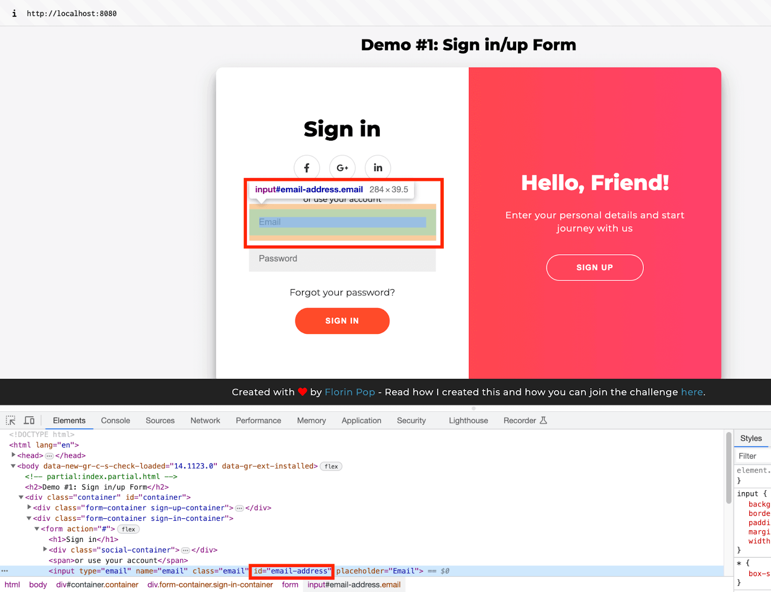771x592 pixels.
Task: Expand the social-container div
Action: (45, 549)
